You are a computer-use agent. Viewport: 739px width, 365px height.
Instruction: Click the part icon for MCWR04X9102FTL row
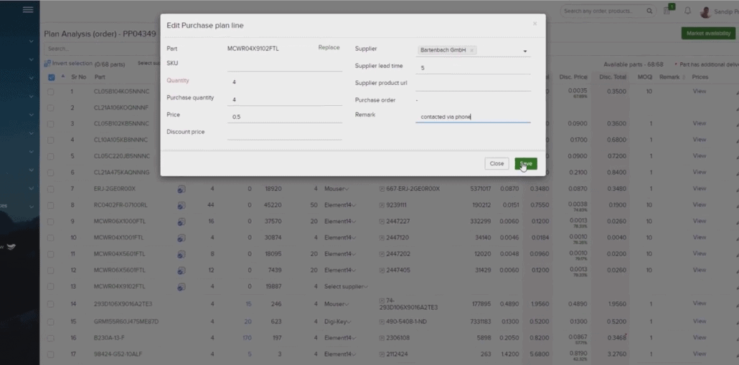click(x=182, y=286)
